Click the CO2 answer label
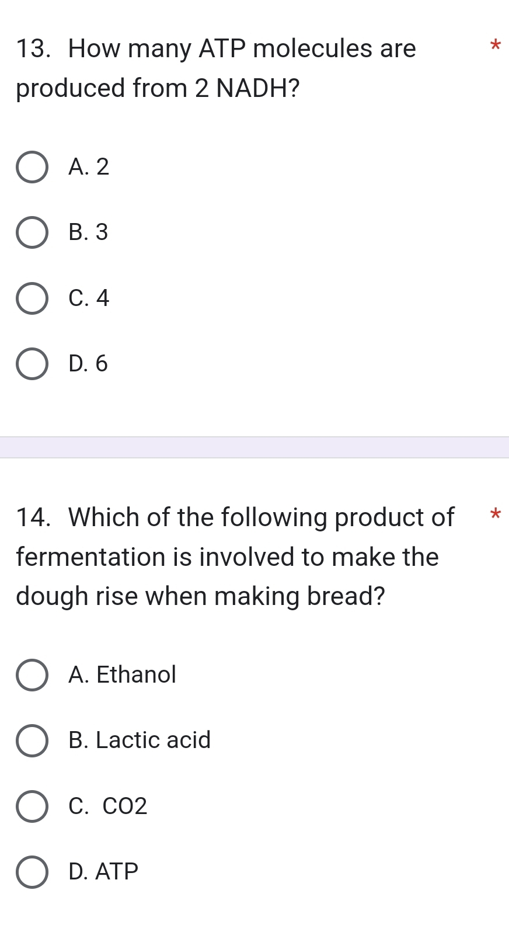The height and width of the screenshot is (925, 509). 107,806
